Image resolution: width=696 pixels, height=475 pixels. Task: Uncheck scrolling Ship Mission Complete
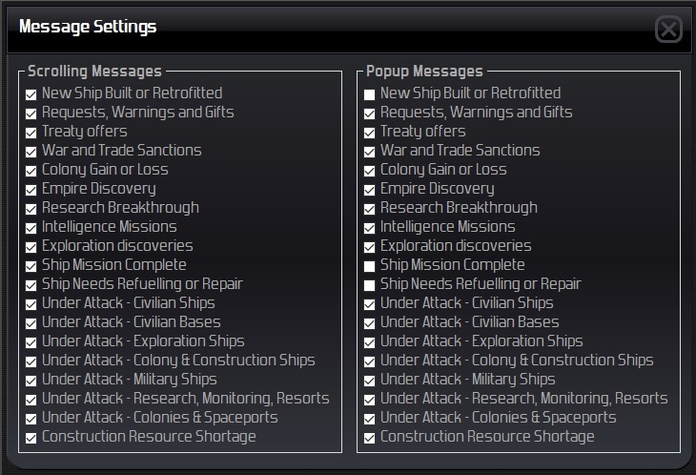point(31,266)
